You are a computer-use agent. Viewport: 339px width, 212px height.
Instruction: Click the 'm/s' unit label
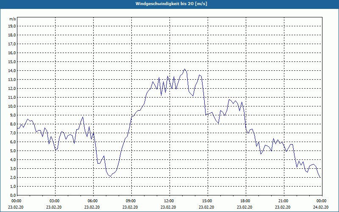point(13,19)
